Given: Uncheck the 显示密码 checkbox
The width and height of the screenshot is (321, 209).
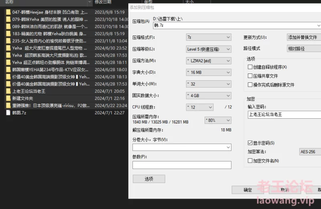Looking at the screenshot, I should click(250, 143).
